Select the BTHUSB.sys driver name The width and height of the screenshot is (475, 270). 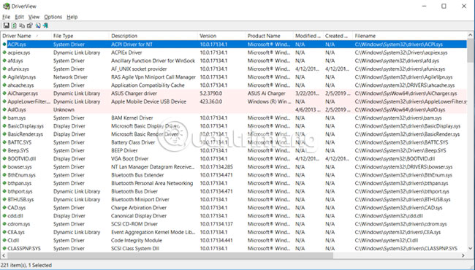coord(20,199)
